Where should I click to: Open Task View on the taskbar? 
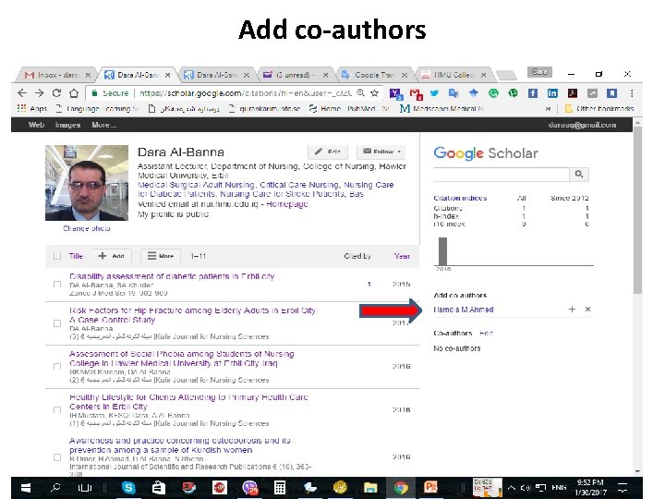point(84,488)
